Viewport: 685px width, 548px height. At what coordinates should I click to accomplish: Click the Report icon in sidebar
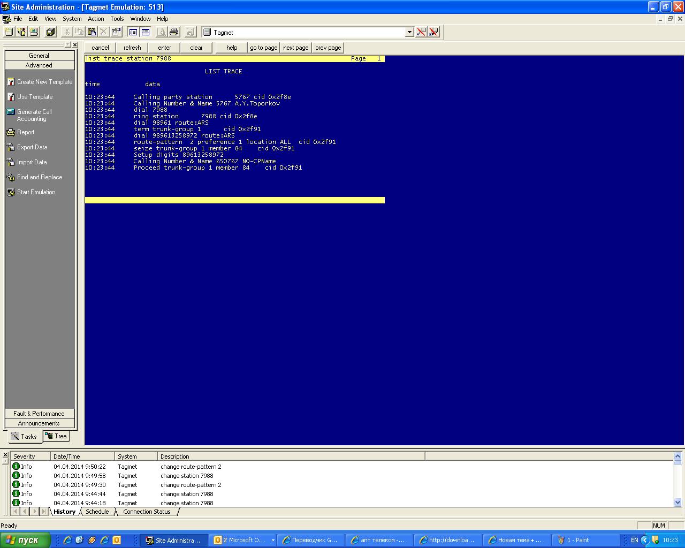(x=11, y=132)
